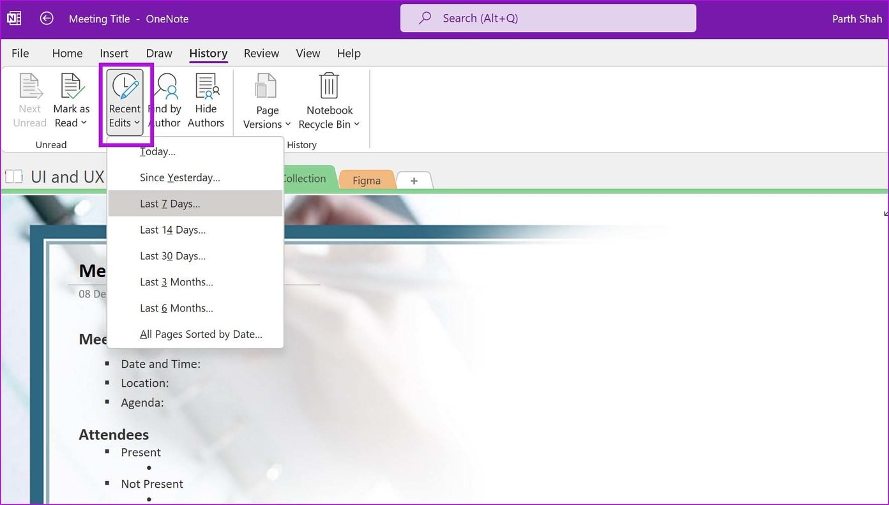
Task: Choose Last 30 Days from the menu
Action: coord(172,255)
